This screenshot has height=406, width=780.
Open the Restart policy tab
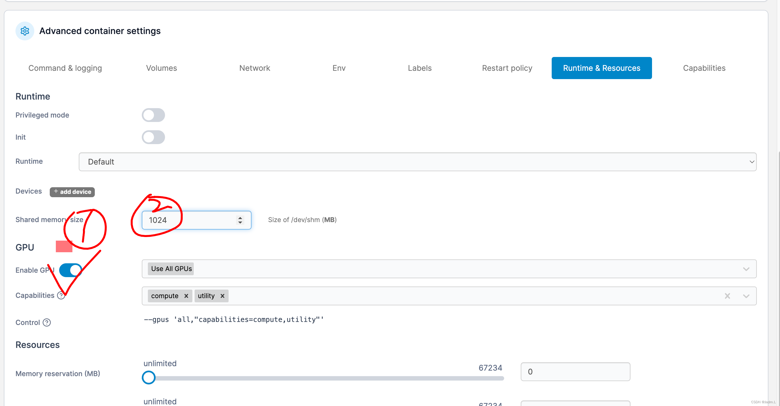[x=507, y=68]
